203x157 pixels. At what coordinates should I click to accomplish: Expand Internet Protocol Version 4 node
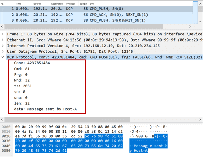[3, 46]
